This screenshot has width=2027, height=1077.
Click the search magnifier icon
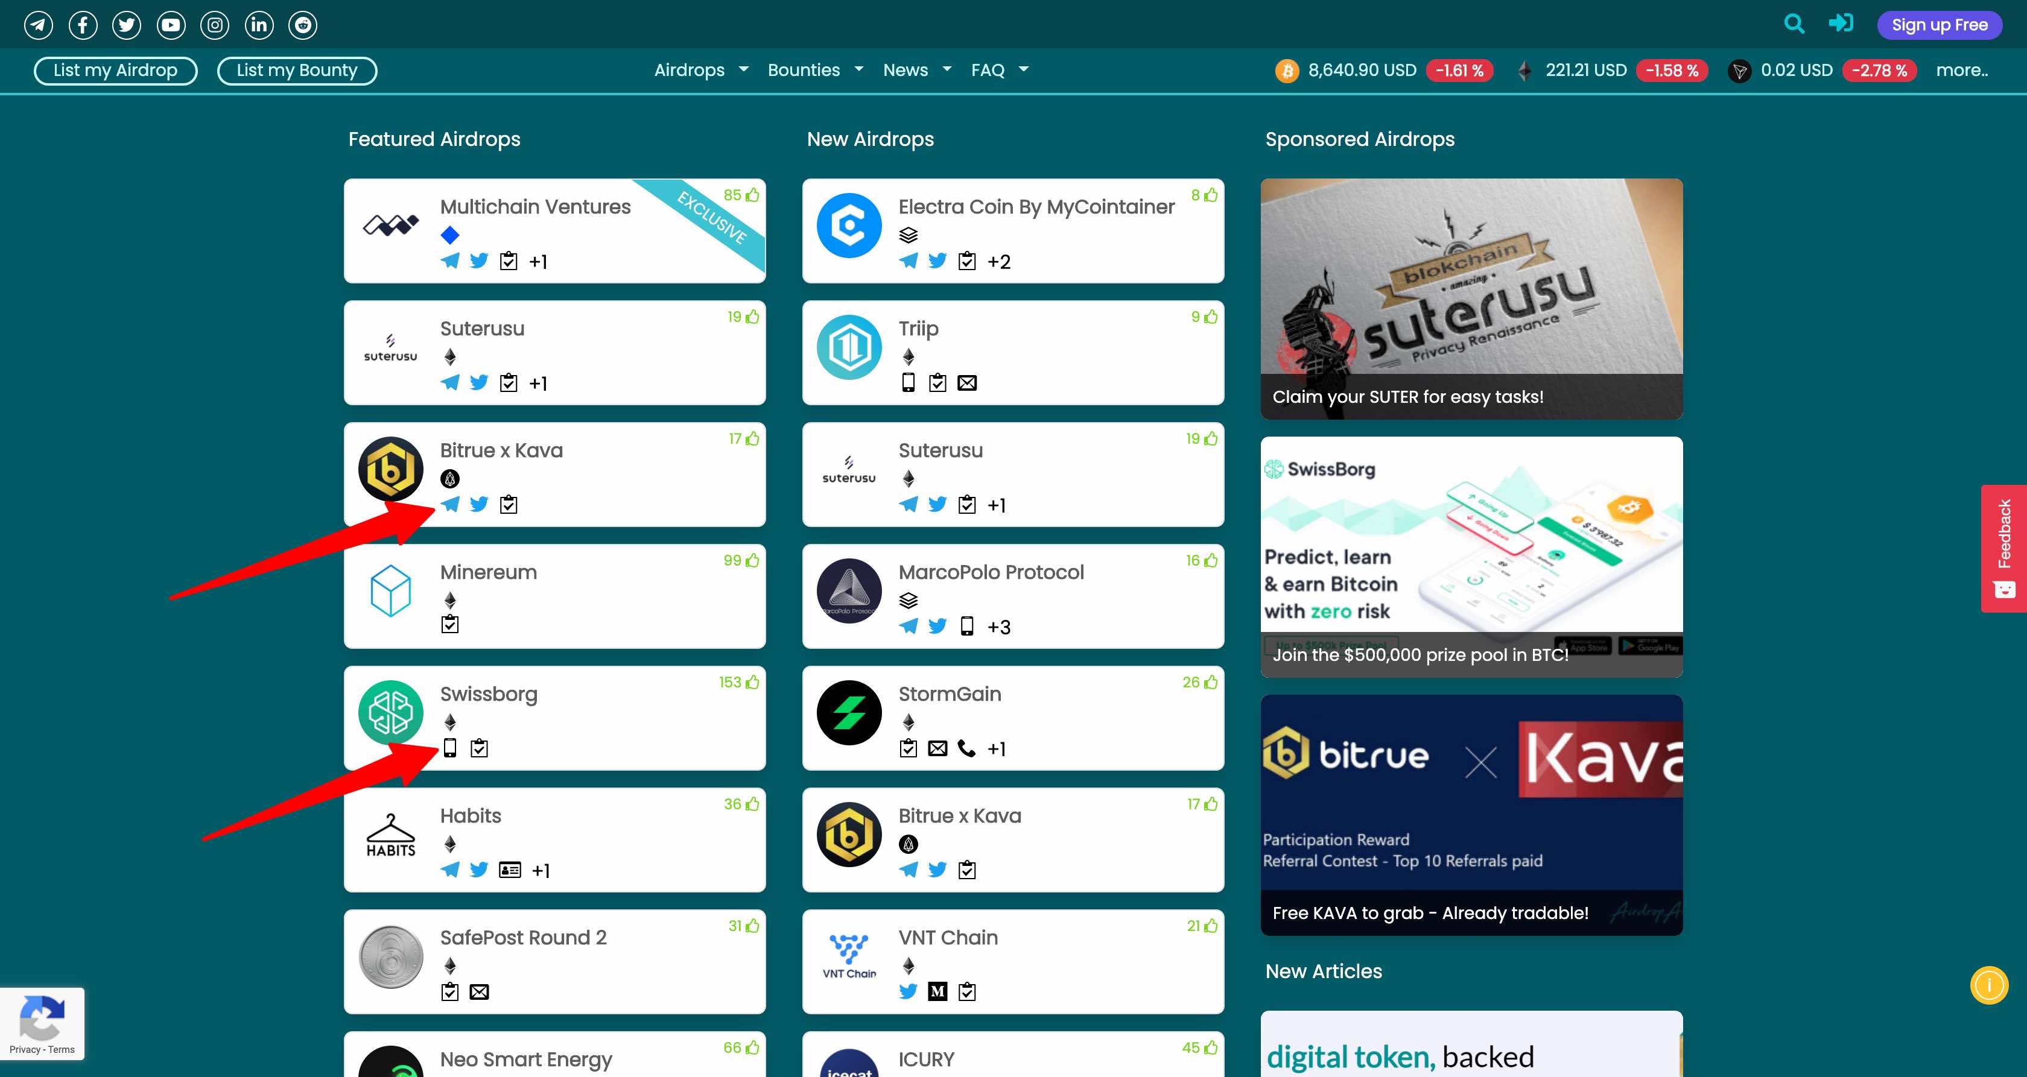click(1794, 24)
